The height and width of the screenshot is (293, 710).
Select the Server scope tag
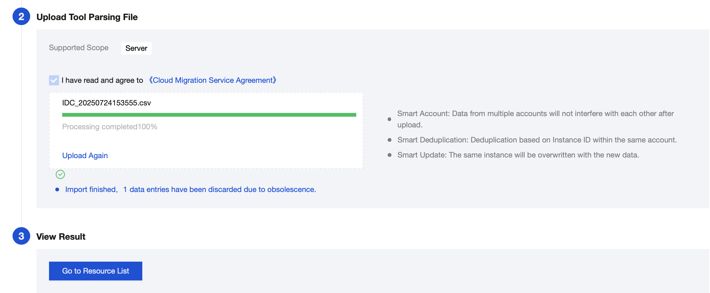(136, 48)
